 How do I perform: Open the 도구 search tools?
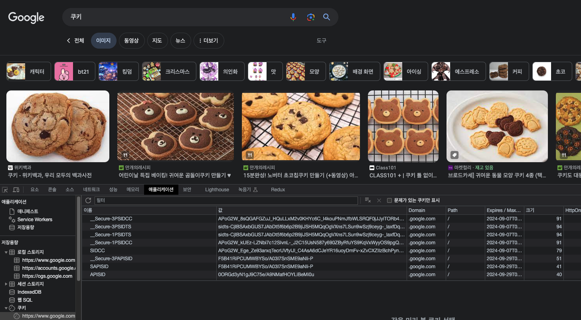point(321,41)
